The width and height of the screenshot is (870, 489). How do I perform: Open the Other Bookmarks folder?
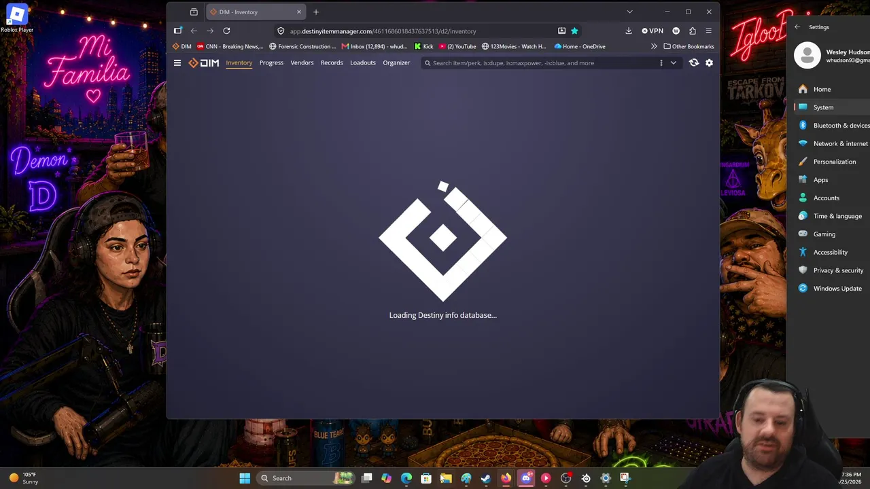coord(689,46)
